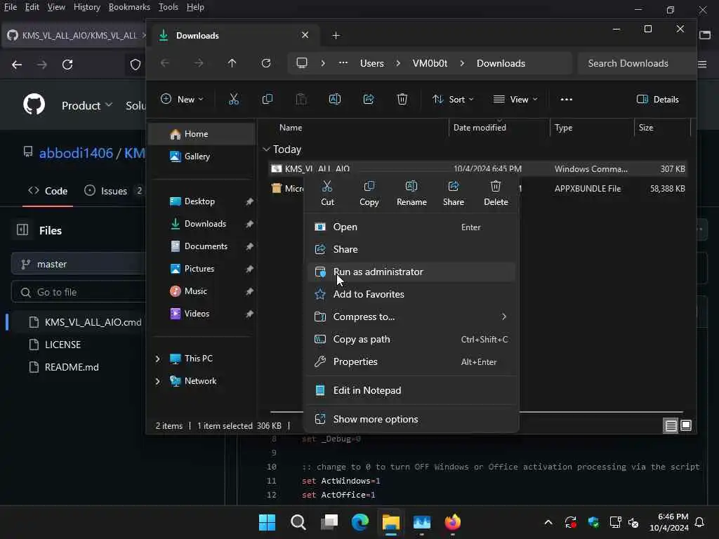The height and width of the screenshot is (539, 719).
Task: Choose Copy as path
Action: (x=411, y=339)
